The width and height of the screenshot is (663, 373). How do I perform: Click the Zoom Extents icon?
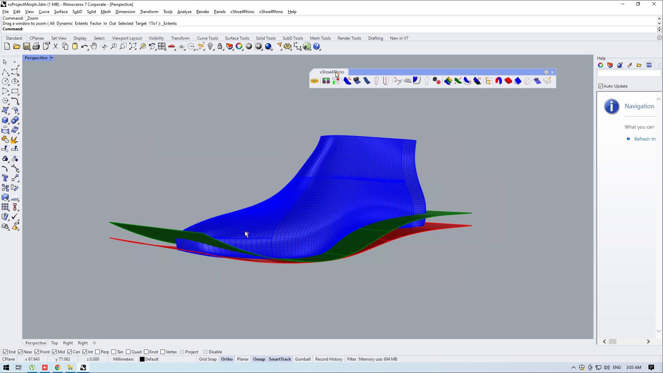pos(133,47)
